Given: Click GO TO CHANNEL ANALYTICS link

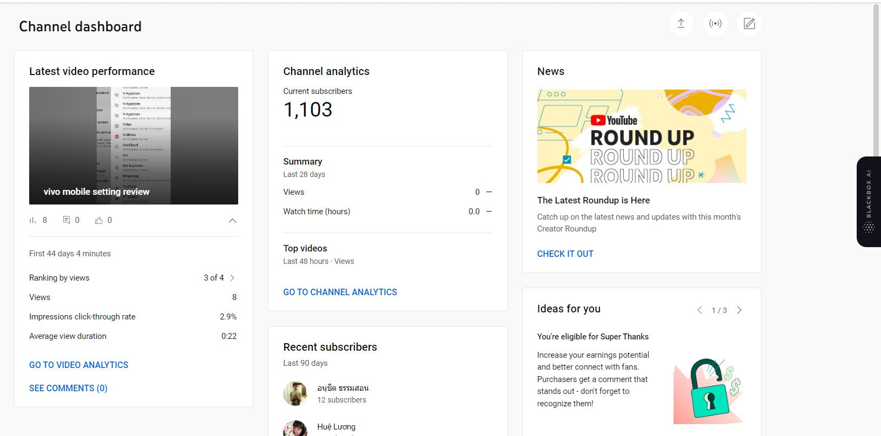Looking at the screenshot, I should (x=340, y=292).
